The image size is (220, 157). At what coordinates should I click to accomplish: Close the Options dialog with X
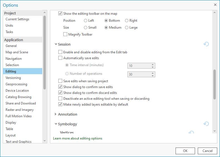pos(215,5)
